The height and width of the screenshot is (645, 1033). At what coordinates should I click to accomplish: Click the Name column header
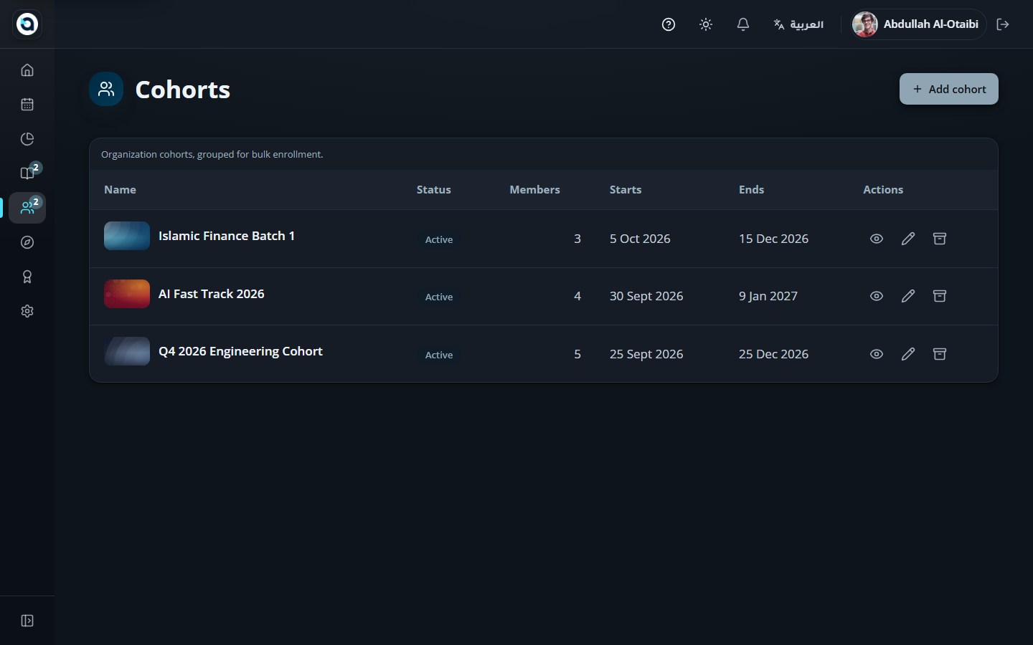(x=120, y=190)
